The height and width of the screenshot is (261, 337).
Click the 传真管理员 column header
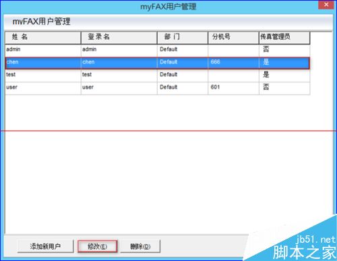point(284,38)
